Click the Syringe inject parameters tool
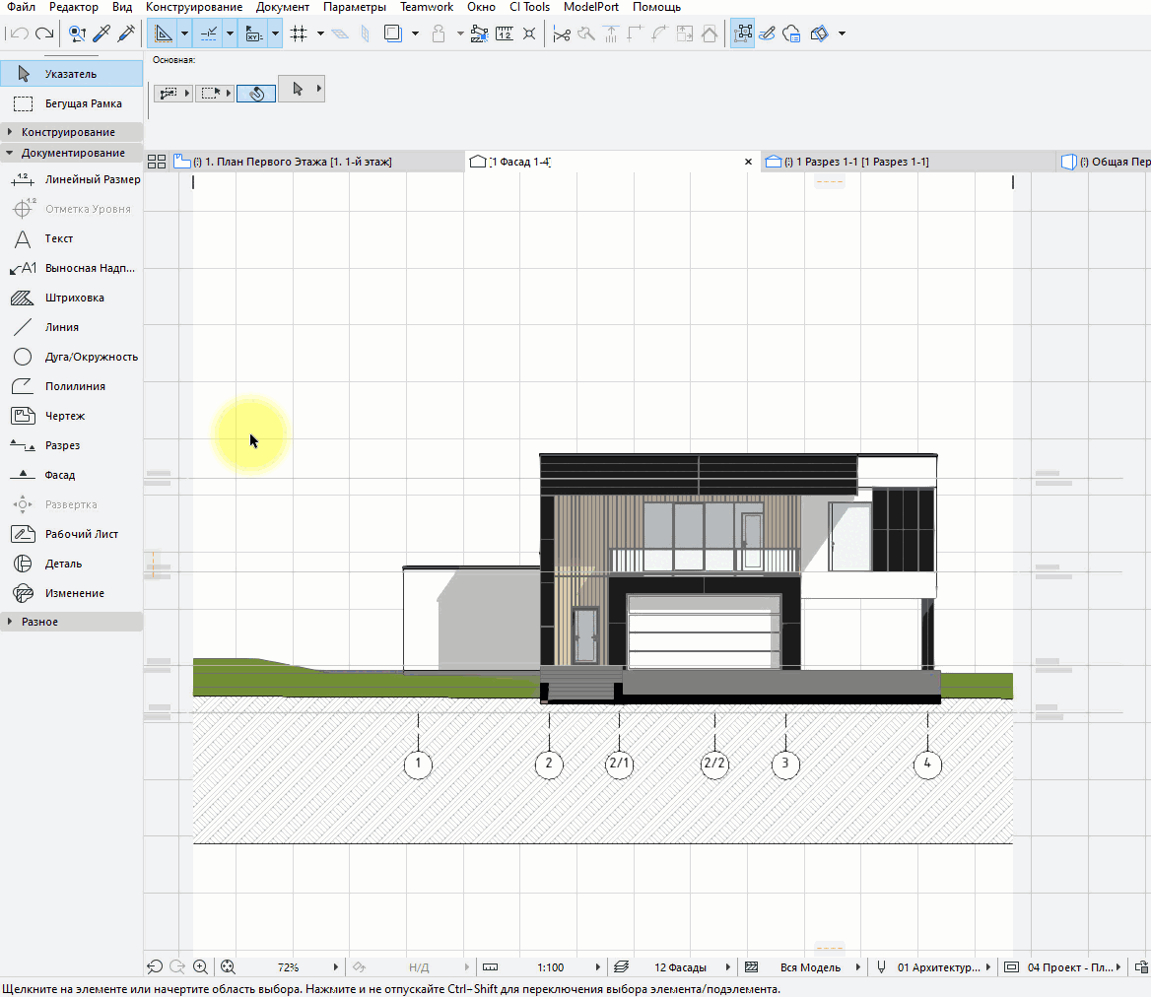The height and width of the screenshot is (997, 1151). (125, 34)
